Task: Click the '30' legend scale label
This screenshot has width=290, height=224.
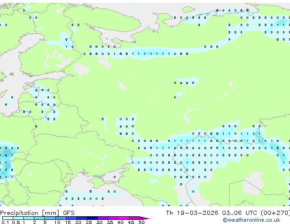Action: tap(99, 222)
